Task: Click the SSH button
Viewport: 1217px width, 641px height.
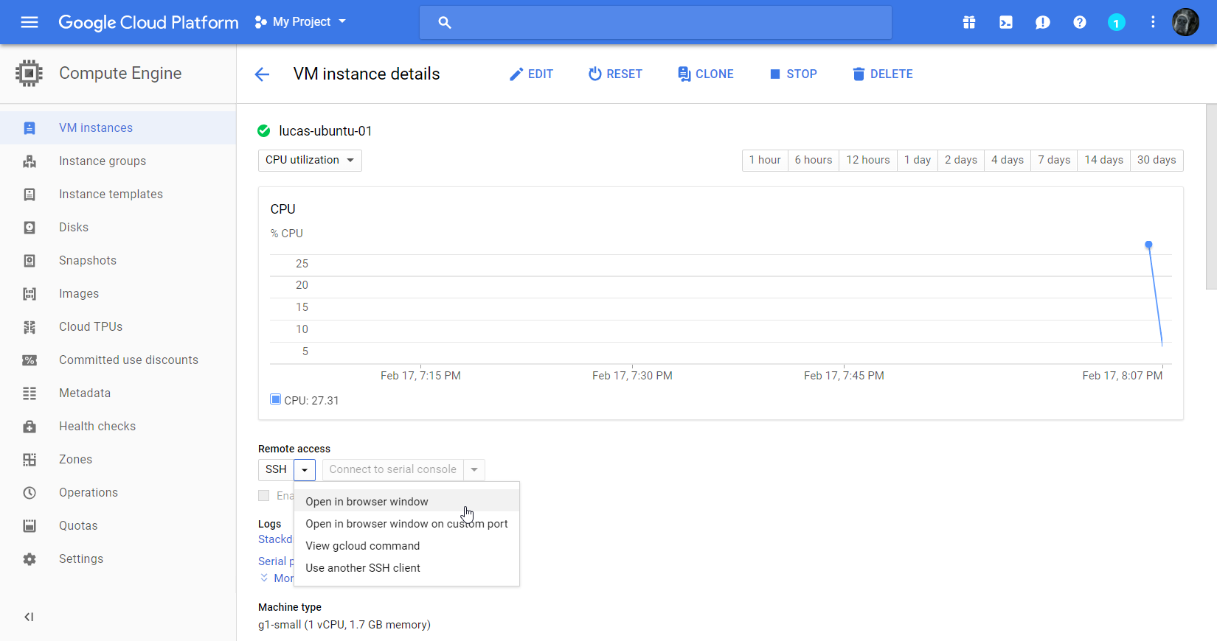Action: [276, 469]
